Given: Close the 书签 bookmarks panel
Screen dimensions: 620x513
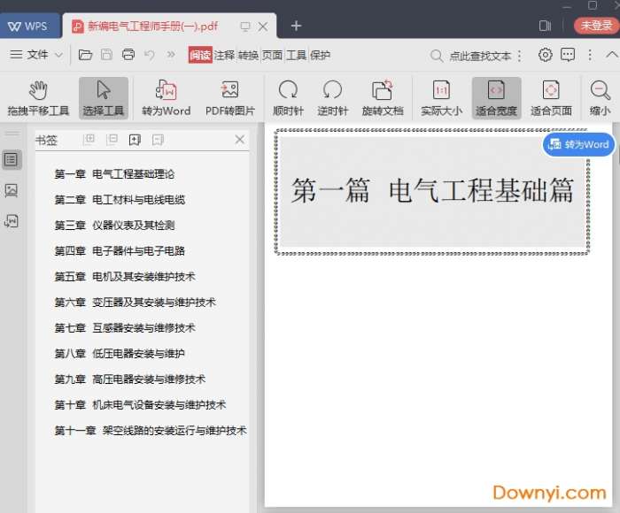Looking at the screenshot, I should point(240,140).
